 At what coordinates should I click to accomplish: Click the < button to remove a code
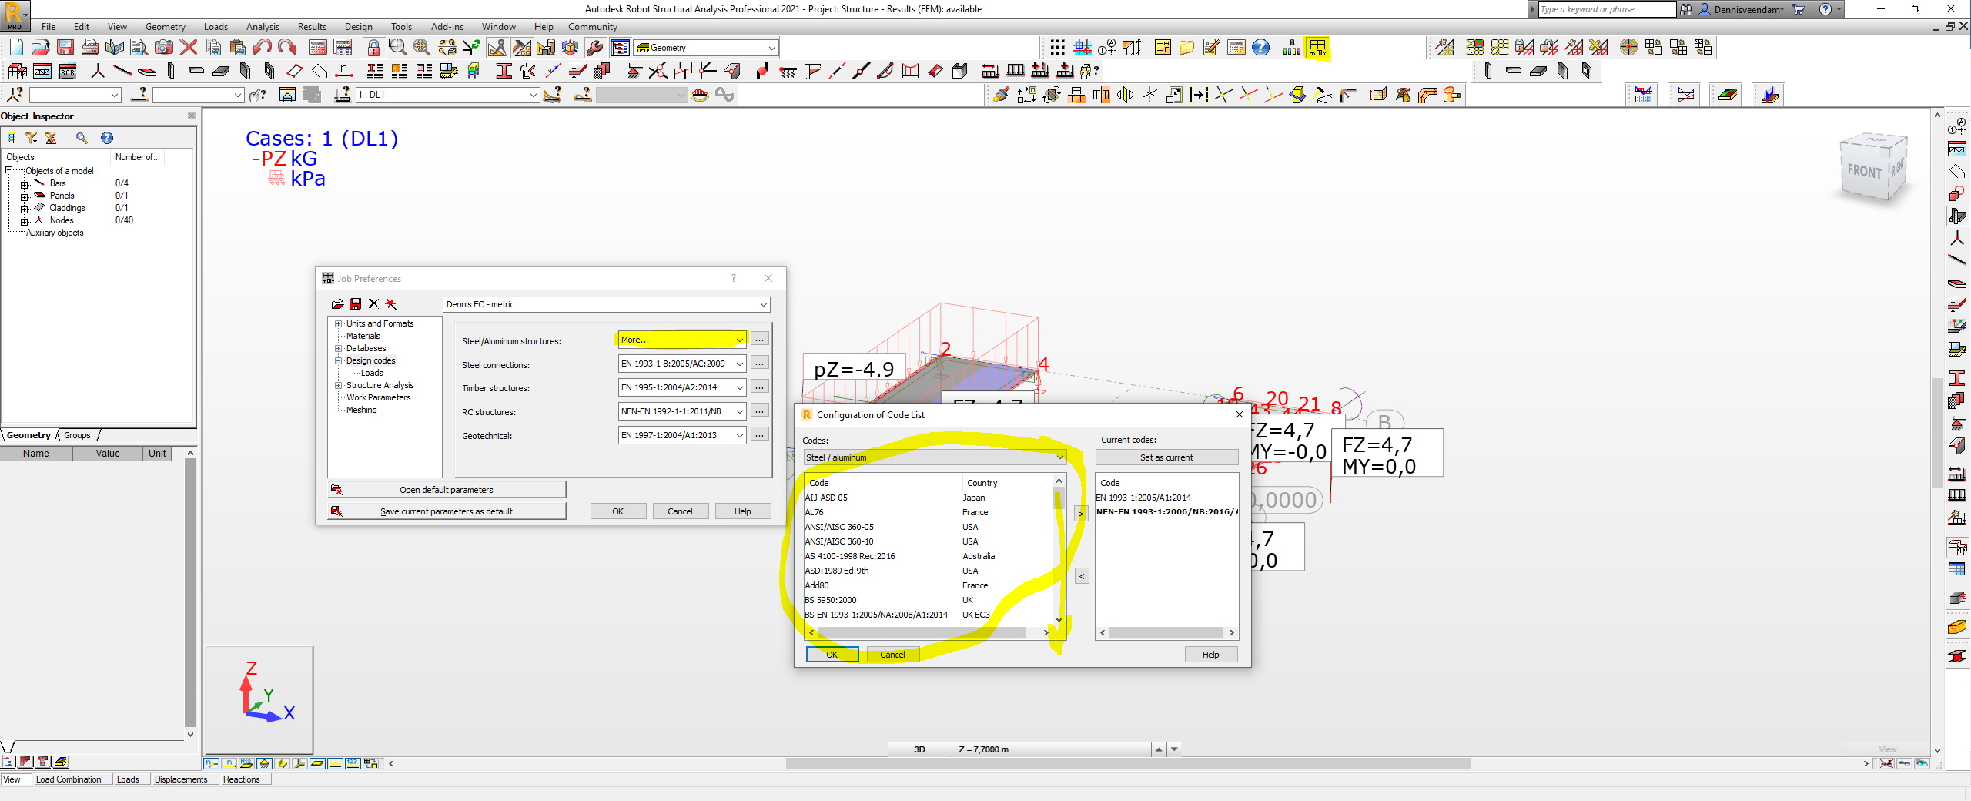click(x=1082, y=576)
